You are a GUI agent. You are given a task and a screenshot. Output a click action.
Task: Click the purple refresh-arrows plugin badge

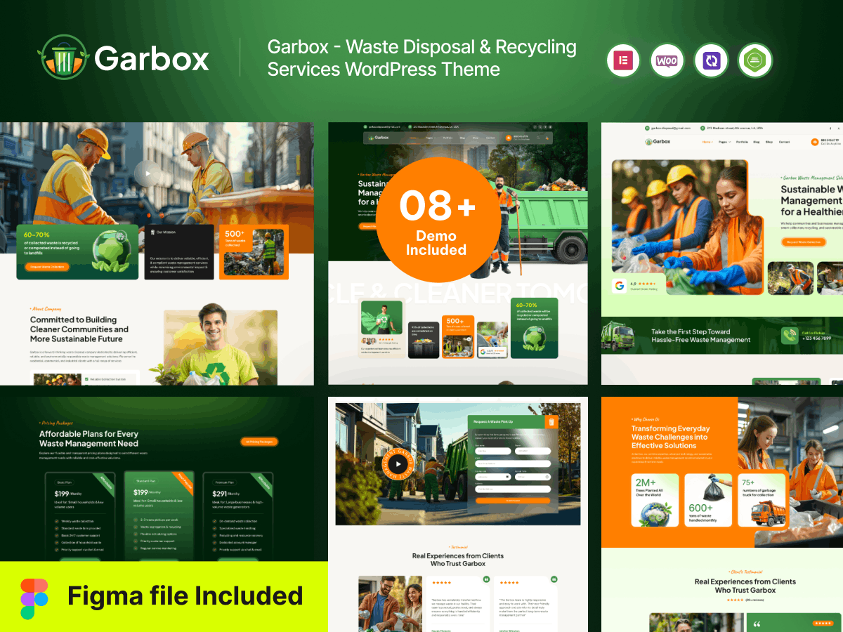point(712,61)
